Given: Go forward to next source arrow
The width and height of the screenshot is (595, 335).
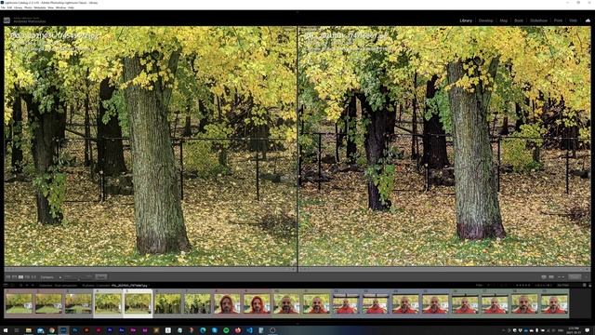Looking at the screenshot, I should pos(33,285).
